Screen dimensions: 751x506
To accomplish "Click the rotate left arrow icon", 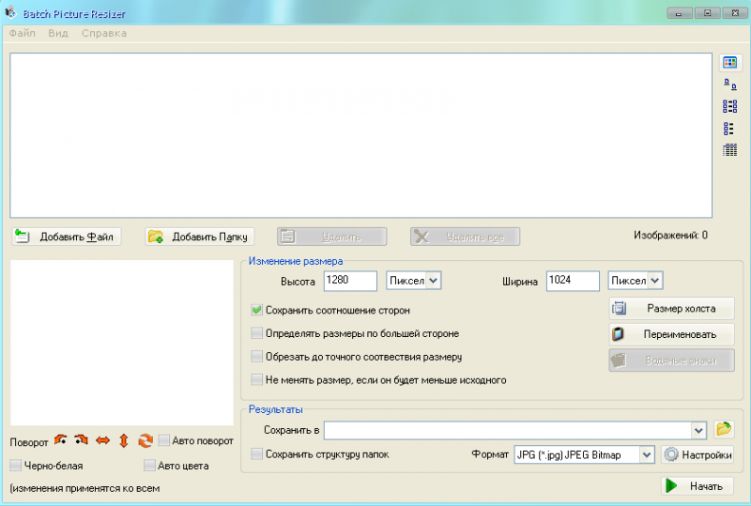I will (x=61, y=440).
